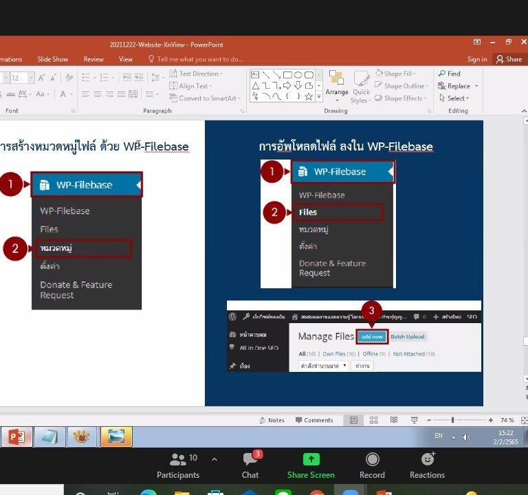The width and height of the screenshot is (528, 495).
Task: Click the Increase Font Size icon
Action: click(41, 78)
